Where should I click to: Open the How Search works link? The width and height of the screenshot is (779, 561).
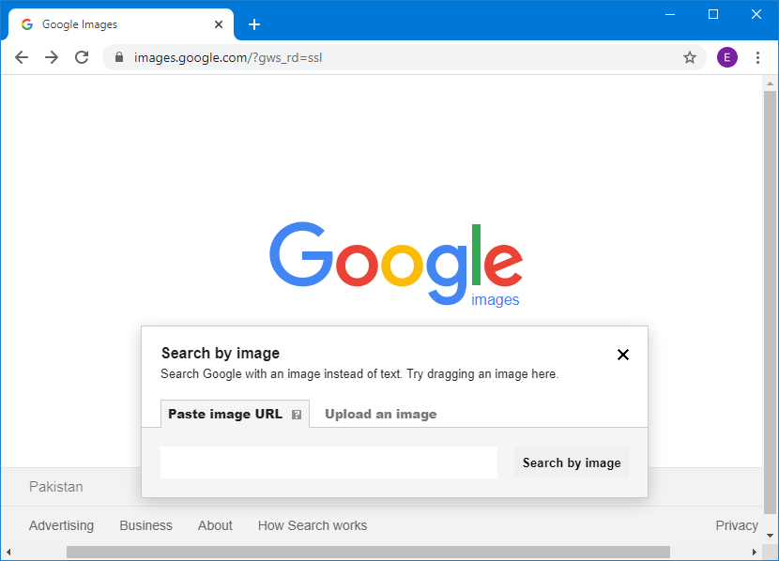pyautogui.click(x=313, y=525)
